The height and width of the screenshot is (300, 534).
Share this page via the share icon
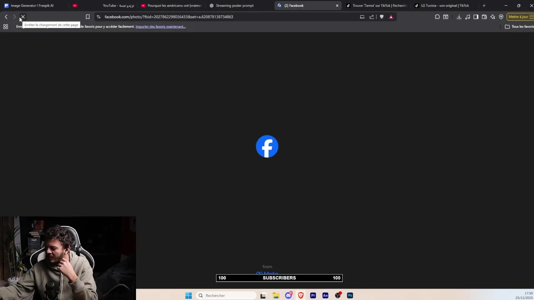(x=371, y=17)
